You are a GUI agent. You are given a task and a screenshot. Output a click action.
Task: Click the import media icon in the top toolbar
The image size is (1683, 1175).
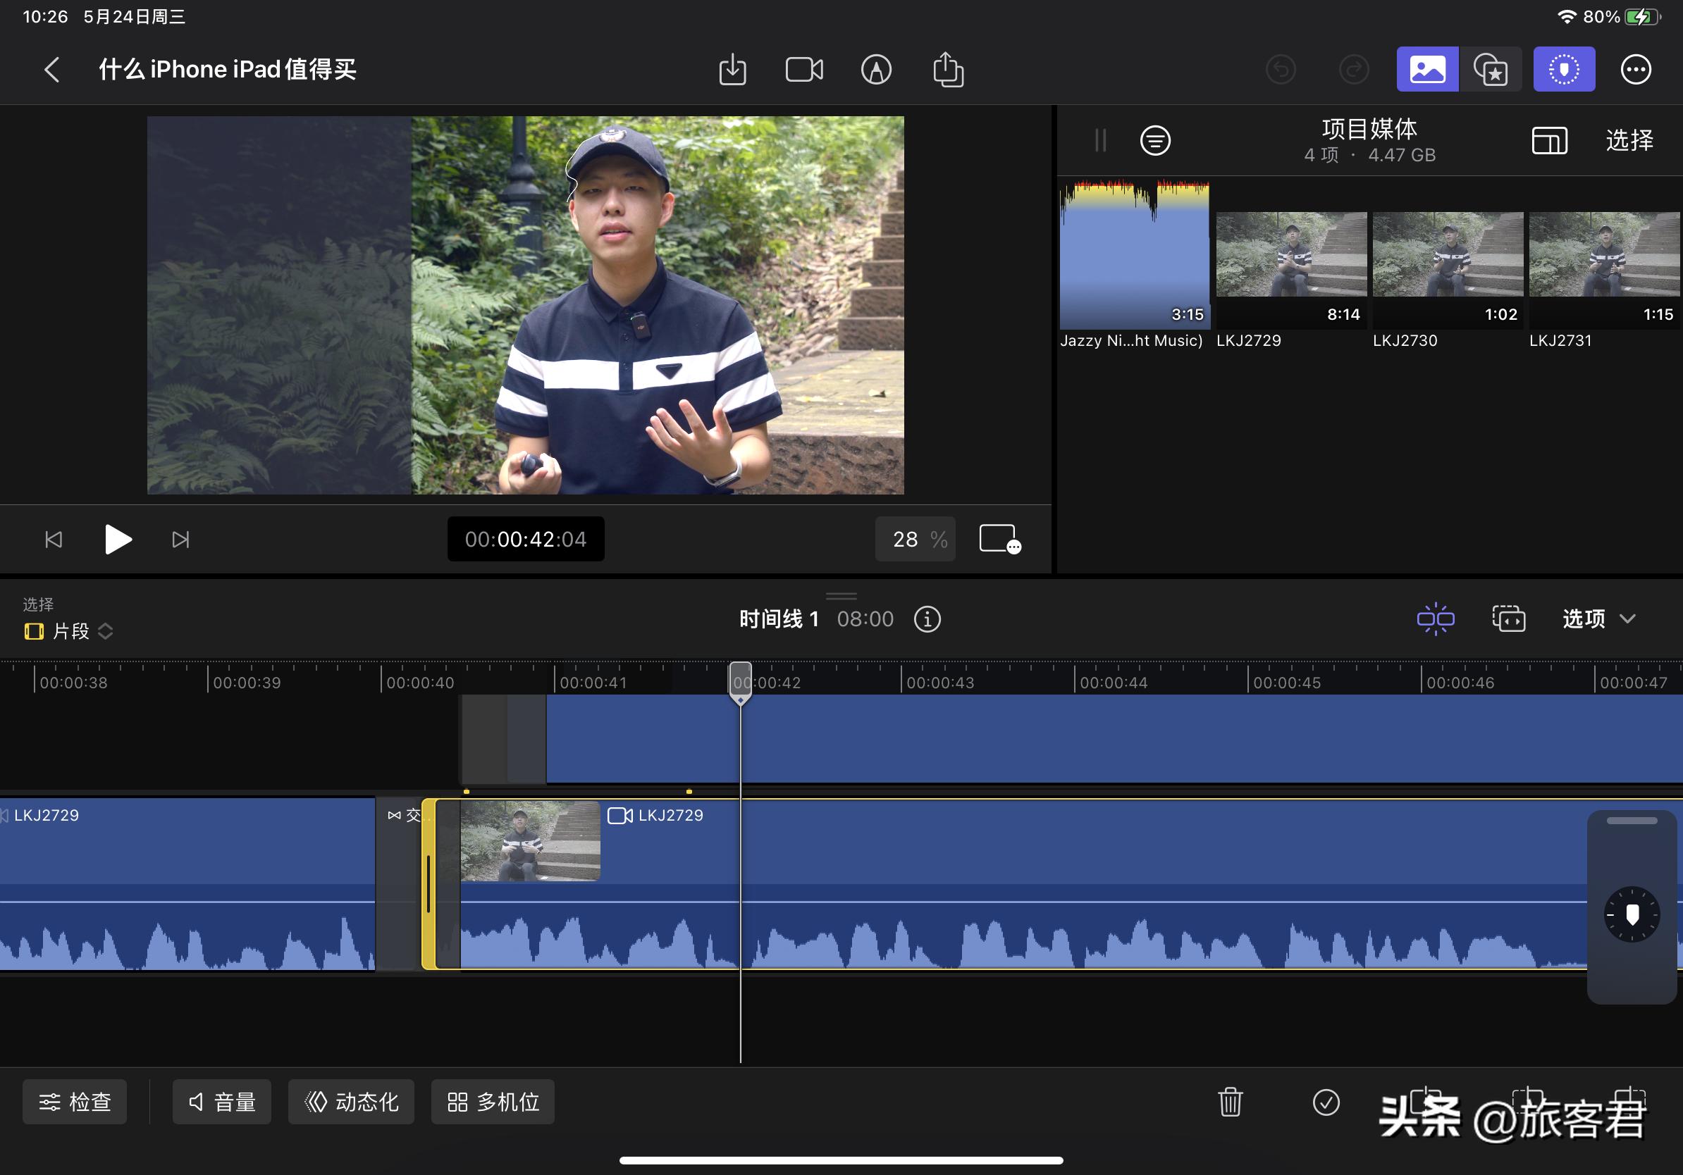pyautogui.click(x=732, y=70)
